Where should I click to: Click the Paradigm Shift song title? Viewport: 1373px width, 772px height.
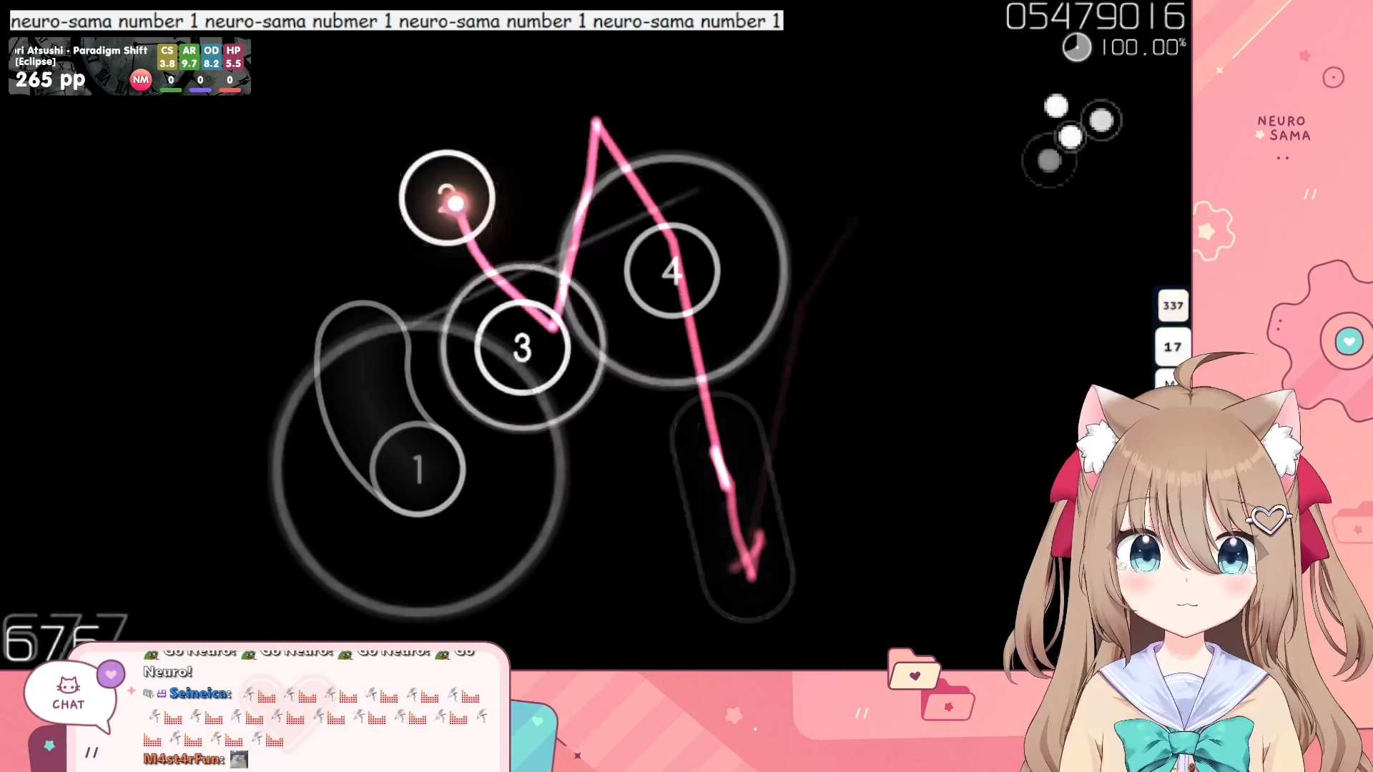(x=110, y=50)
